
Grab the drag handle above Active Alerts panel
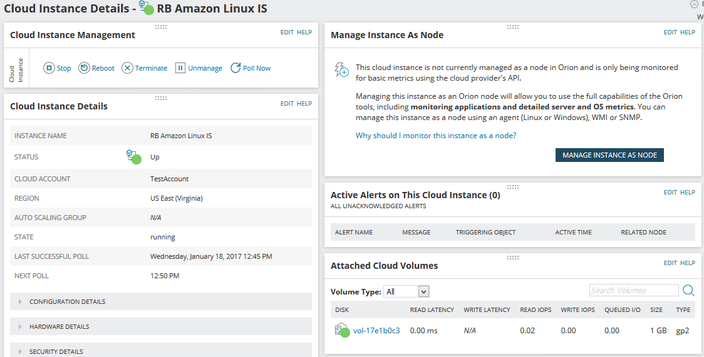513,187
